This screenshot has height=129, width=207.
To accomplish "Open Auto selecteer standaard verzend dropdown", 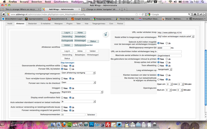I will click(x=78, y=101).
